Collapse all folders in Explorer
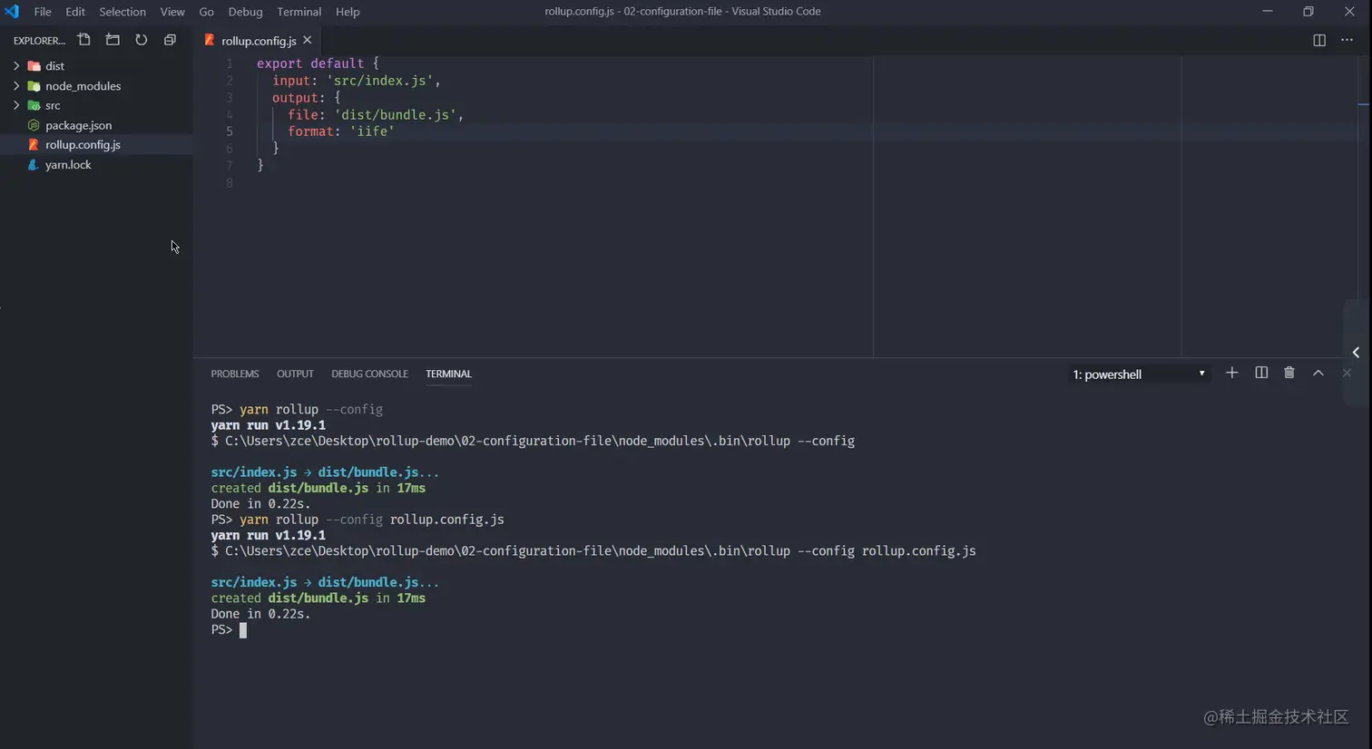Screen dimensions: 1372x749 (x=170, y=40)
